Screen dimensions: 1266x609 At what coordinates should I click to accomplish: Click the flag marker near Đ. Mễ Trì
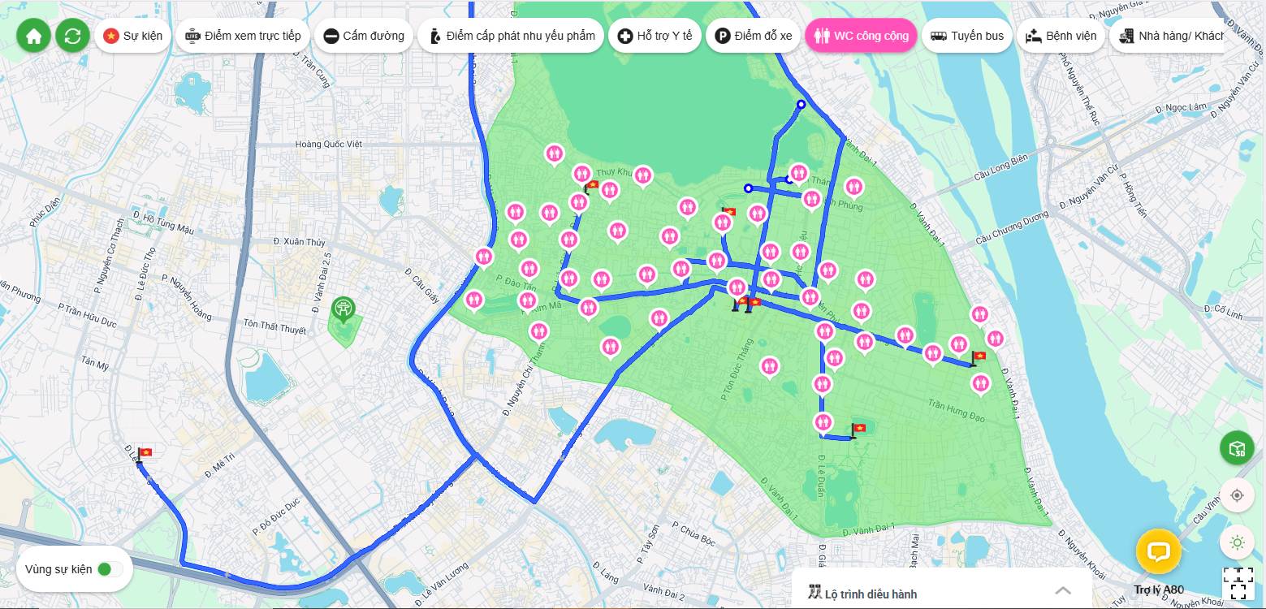[x=145, y=454]
